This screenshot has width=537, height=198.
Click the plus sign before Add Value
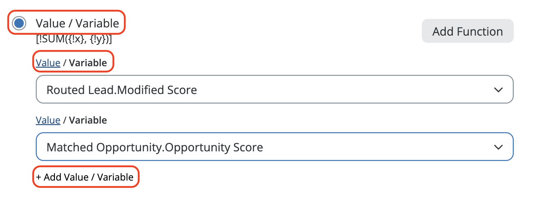coord(39,177)
